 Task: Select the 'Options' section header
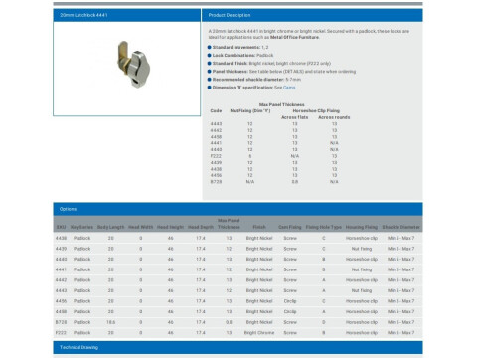point(238,209)
